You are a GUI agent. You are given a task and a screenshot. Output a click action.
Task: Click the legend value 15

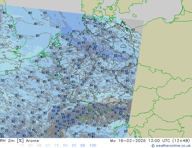[x=22, y=146]
